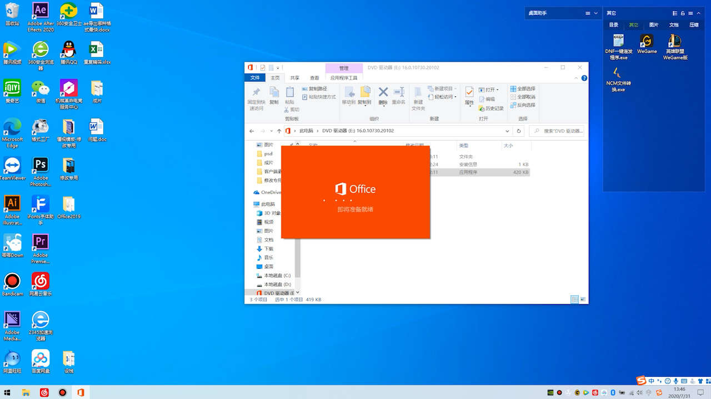Open 目录 tab in 其它 desktop panel
This screenshot has width=711, height=399.
613,25
